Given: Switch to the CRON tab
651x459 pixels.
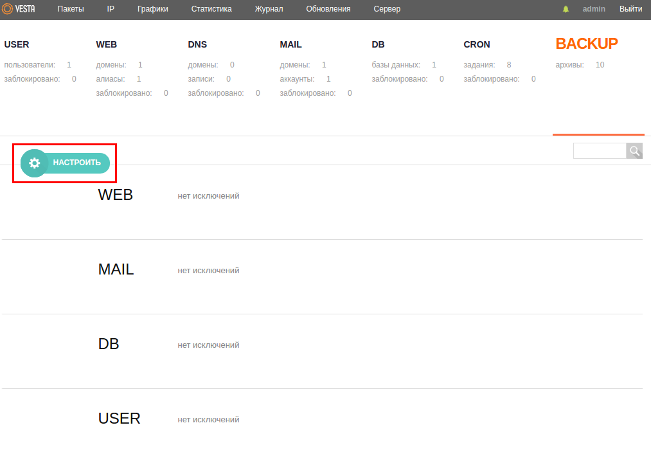Looking at the screenshot, I should [x=477, y=44].
